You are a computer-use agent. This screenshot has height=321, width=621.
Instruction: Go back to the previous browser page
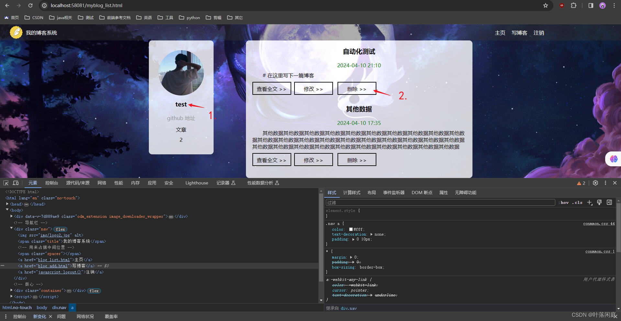tap(7, 6)
